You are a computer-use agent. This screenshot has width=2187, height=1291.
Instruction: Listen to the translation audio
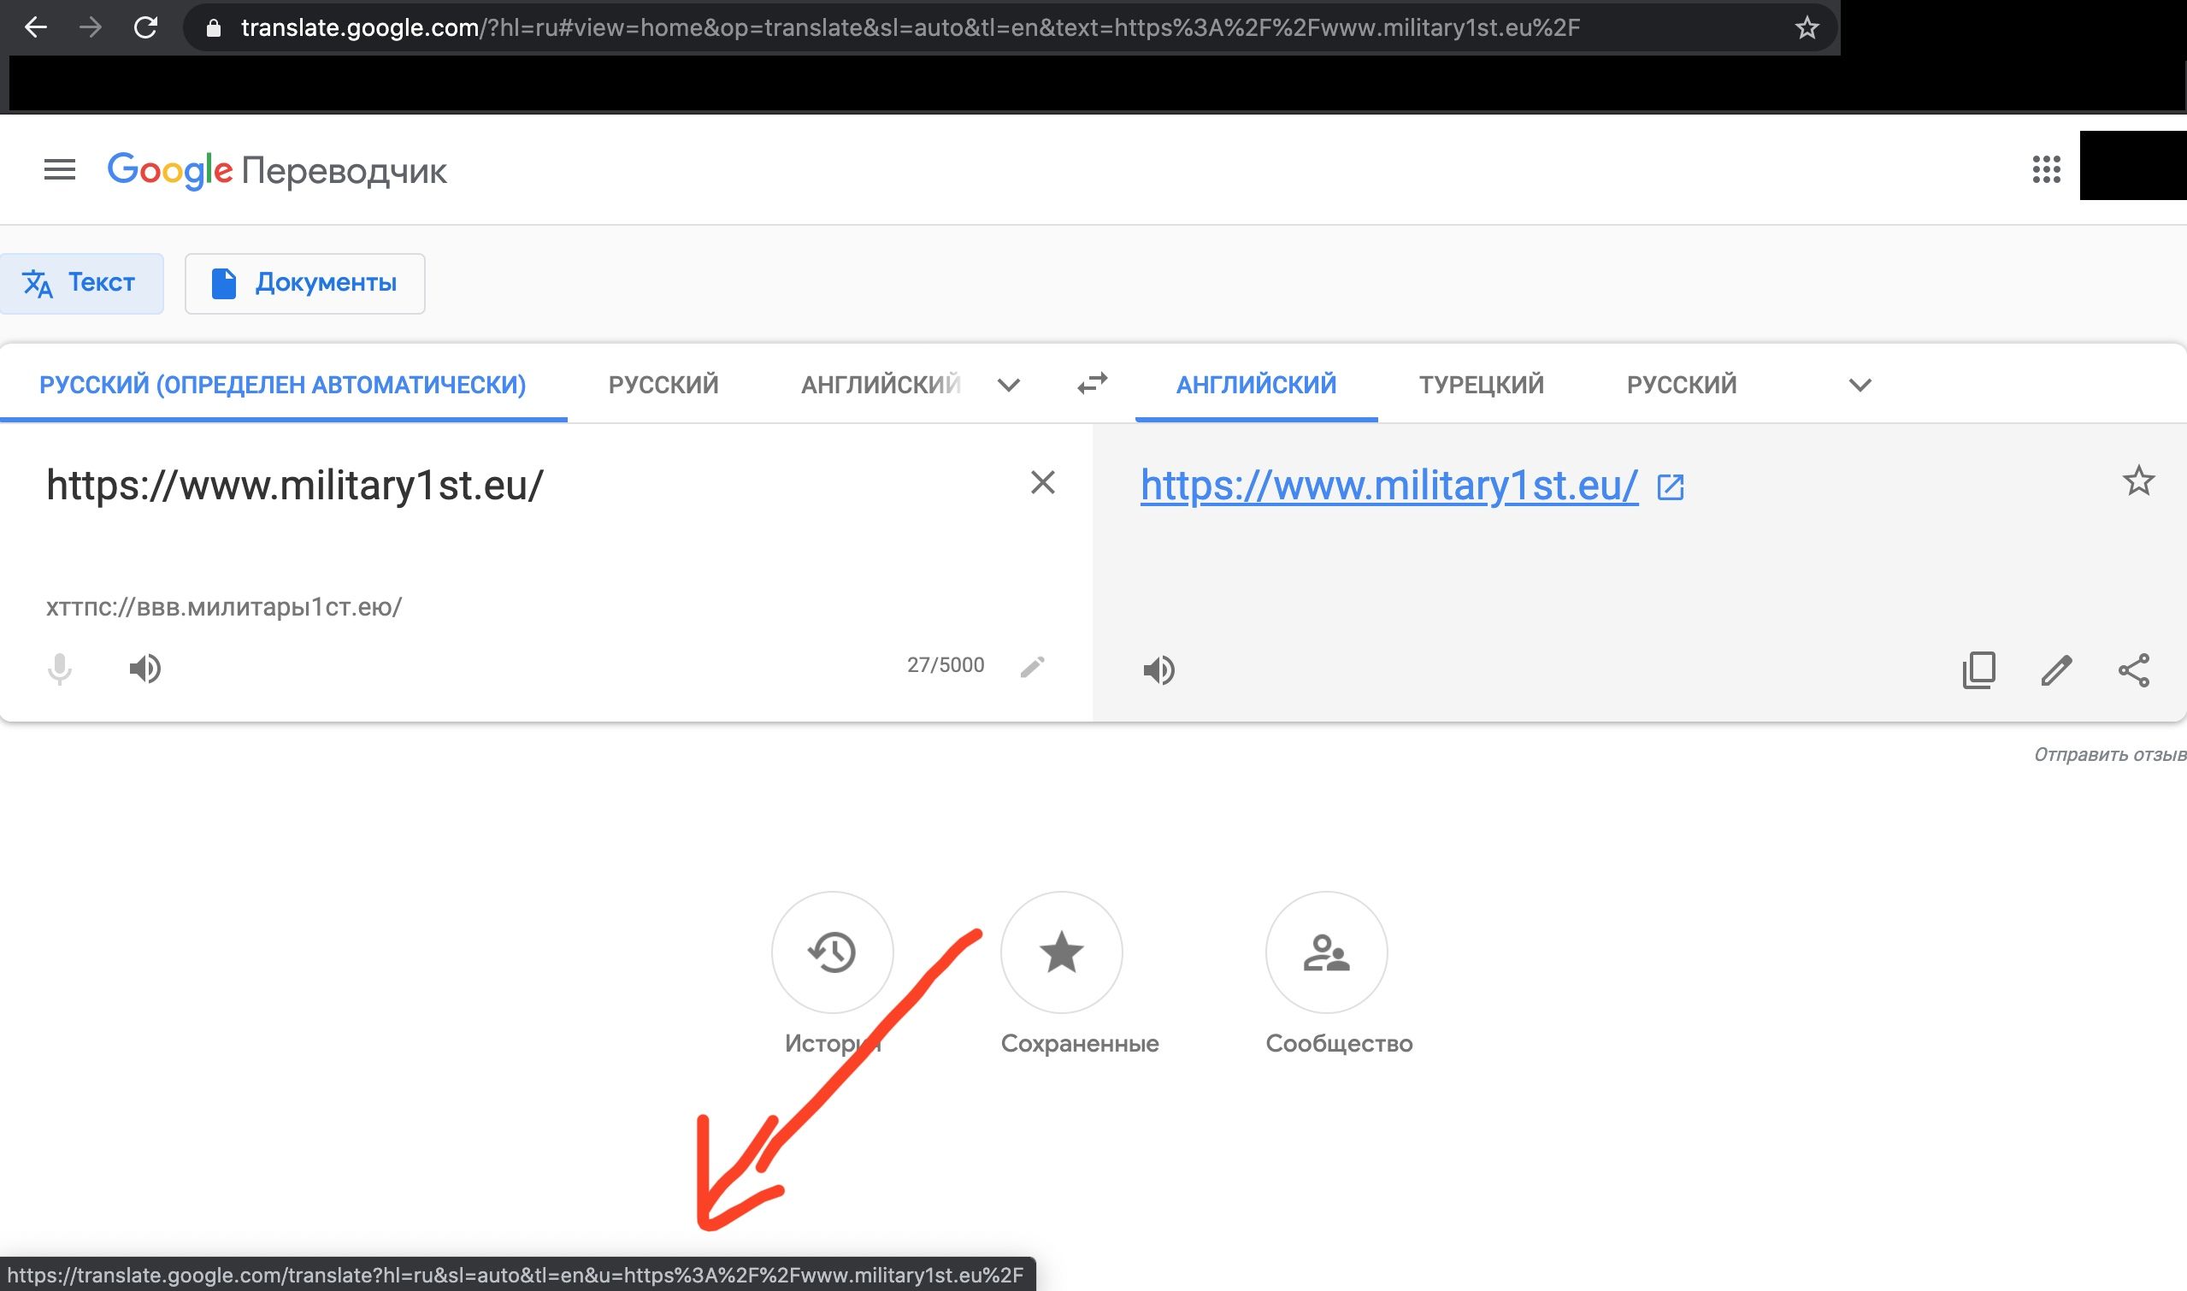coord(1158,669)
